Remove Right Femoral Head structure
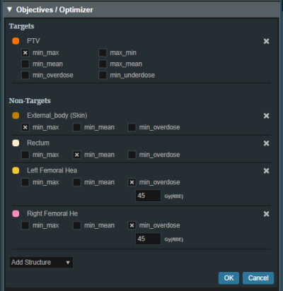The height and width of the screenshot is (291, 283). coord(266,214)
